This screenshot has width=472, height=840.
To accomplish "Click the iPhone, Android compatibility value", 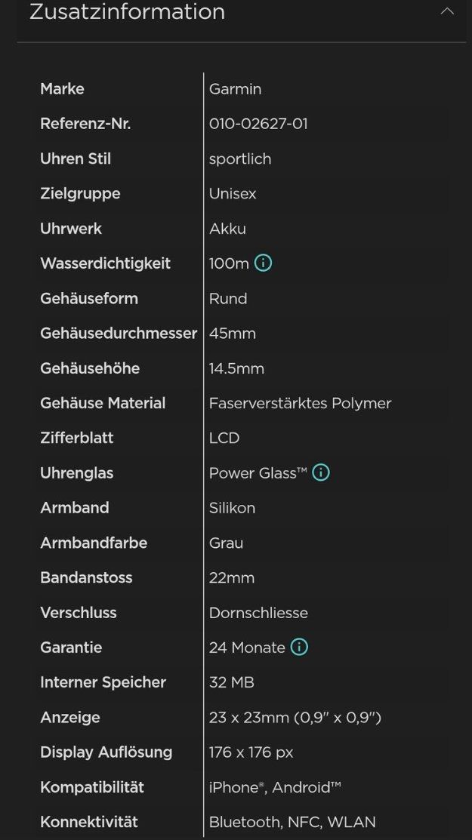I will pyautogui.click(x=275, y=787).
